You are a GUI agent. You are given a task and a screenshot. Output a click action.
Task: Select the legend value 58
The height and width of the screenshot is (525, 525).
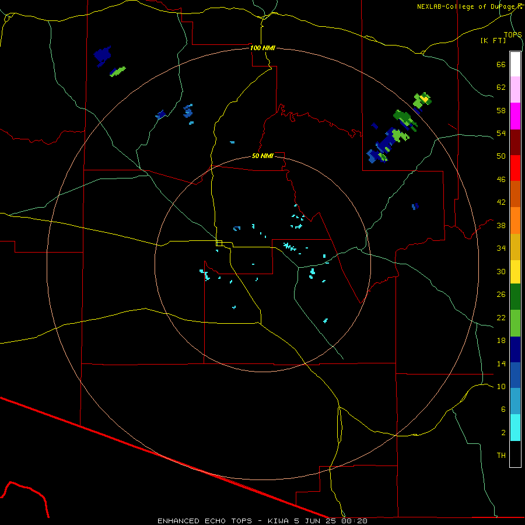(x=501, y=110)
